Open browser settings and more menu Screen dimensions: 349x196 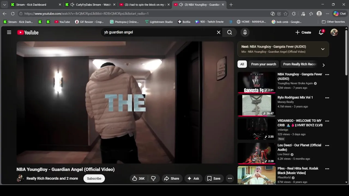pos(327,14)
